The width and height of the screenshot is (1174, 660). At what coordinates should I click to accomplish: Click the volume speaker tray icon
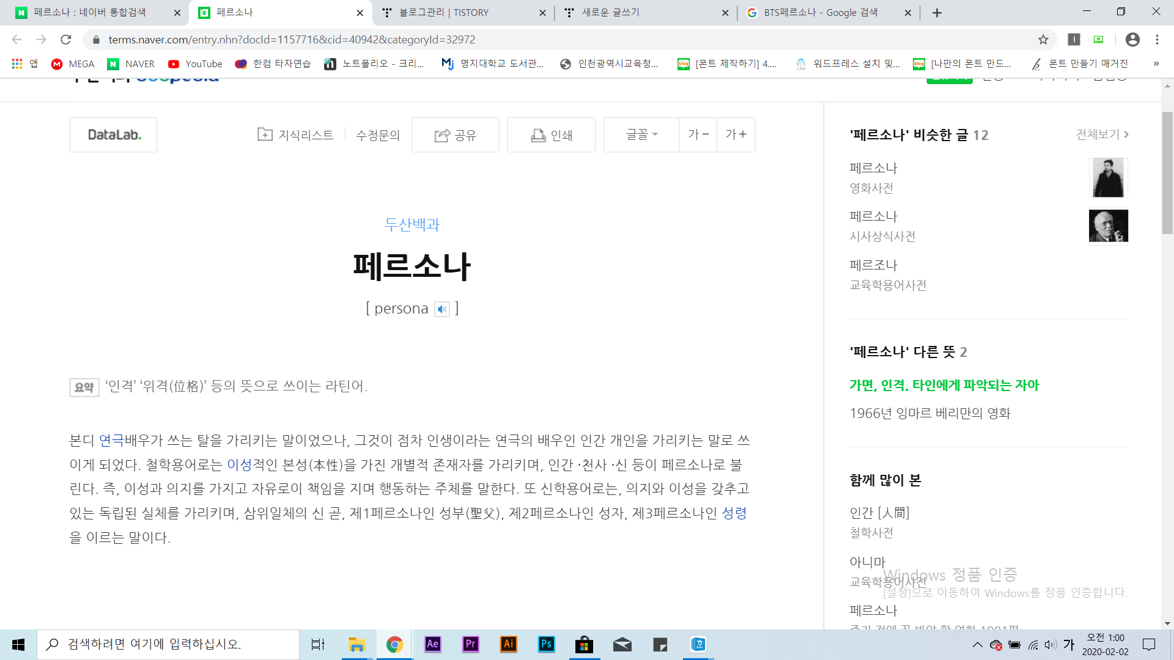[x=1050, y=645]
